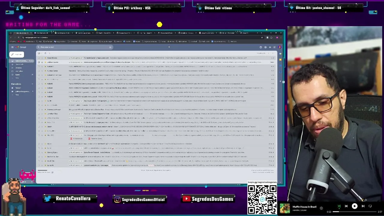The image size is (384, 216).
Task: Click the refresh icon above the inbox
Action: (45, 53)
